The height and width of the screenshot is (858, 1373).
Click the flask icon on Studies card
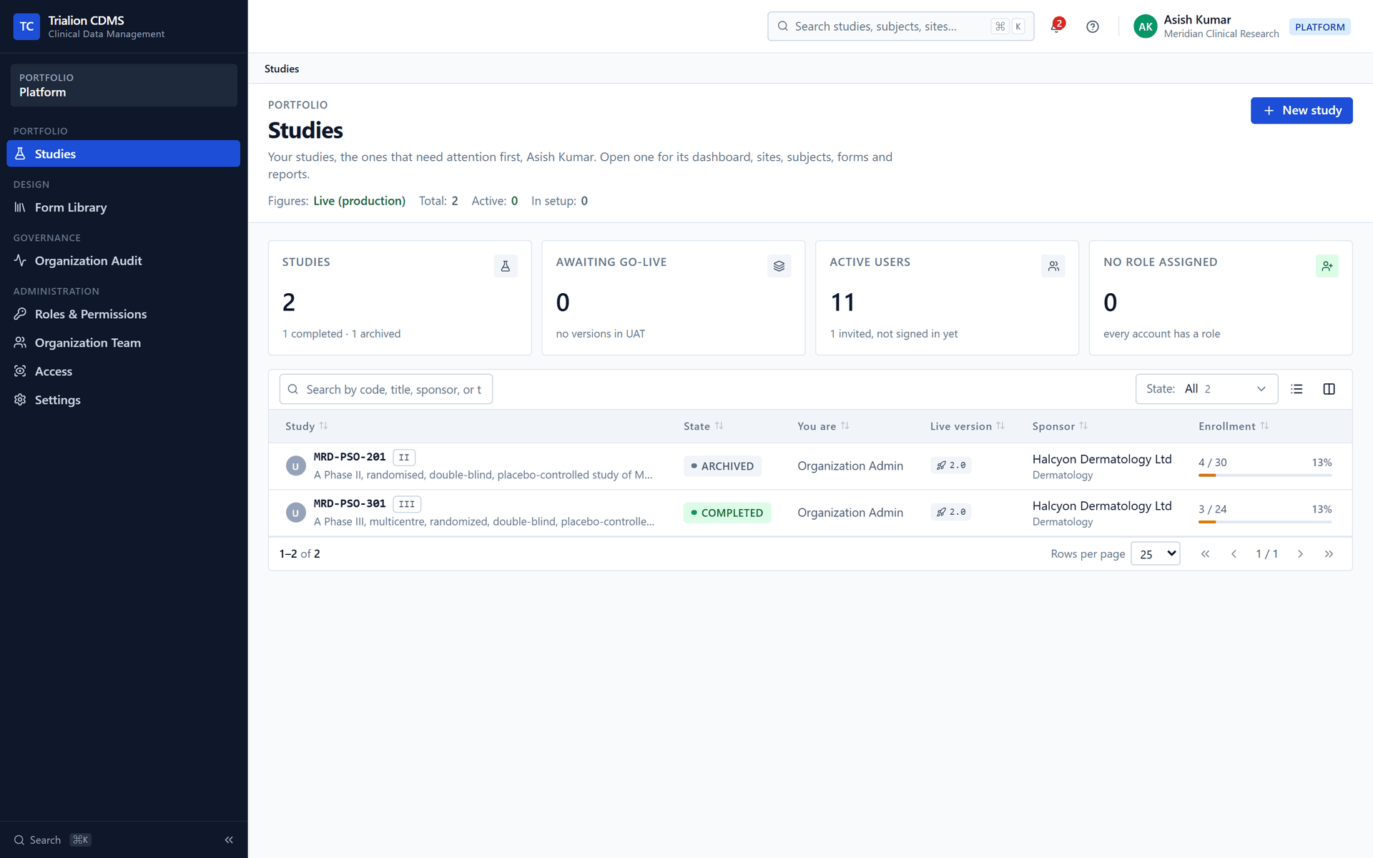(506, 266)
